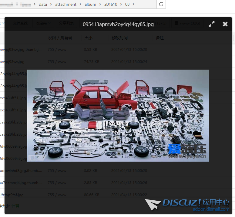The height and width of the screenshot is (217, 235).
Task: Select file yewpj93wv.jpg.thumb.j... in dimmed list
Action: click(21, 50)
